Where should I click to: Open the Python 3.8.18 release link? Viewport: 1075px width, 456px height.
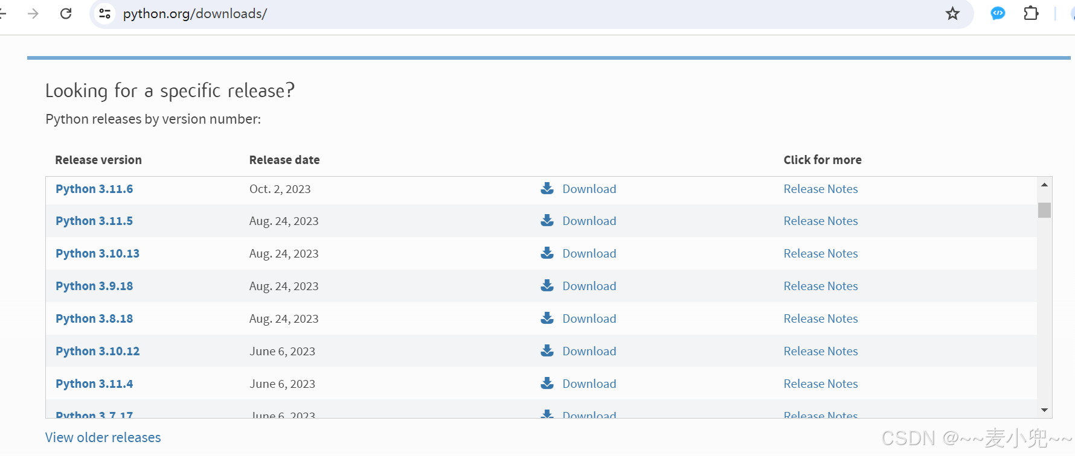tap(94, 318)
